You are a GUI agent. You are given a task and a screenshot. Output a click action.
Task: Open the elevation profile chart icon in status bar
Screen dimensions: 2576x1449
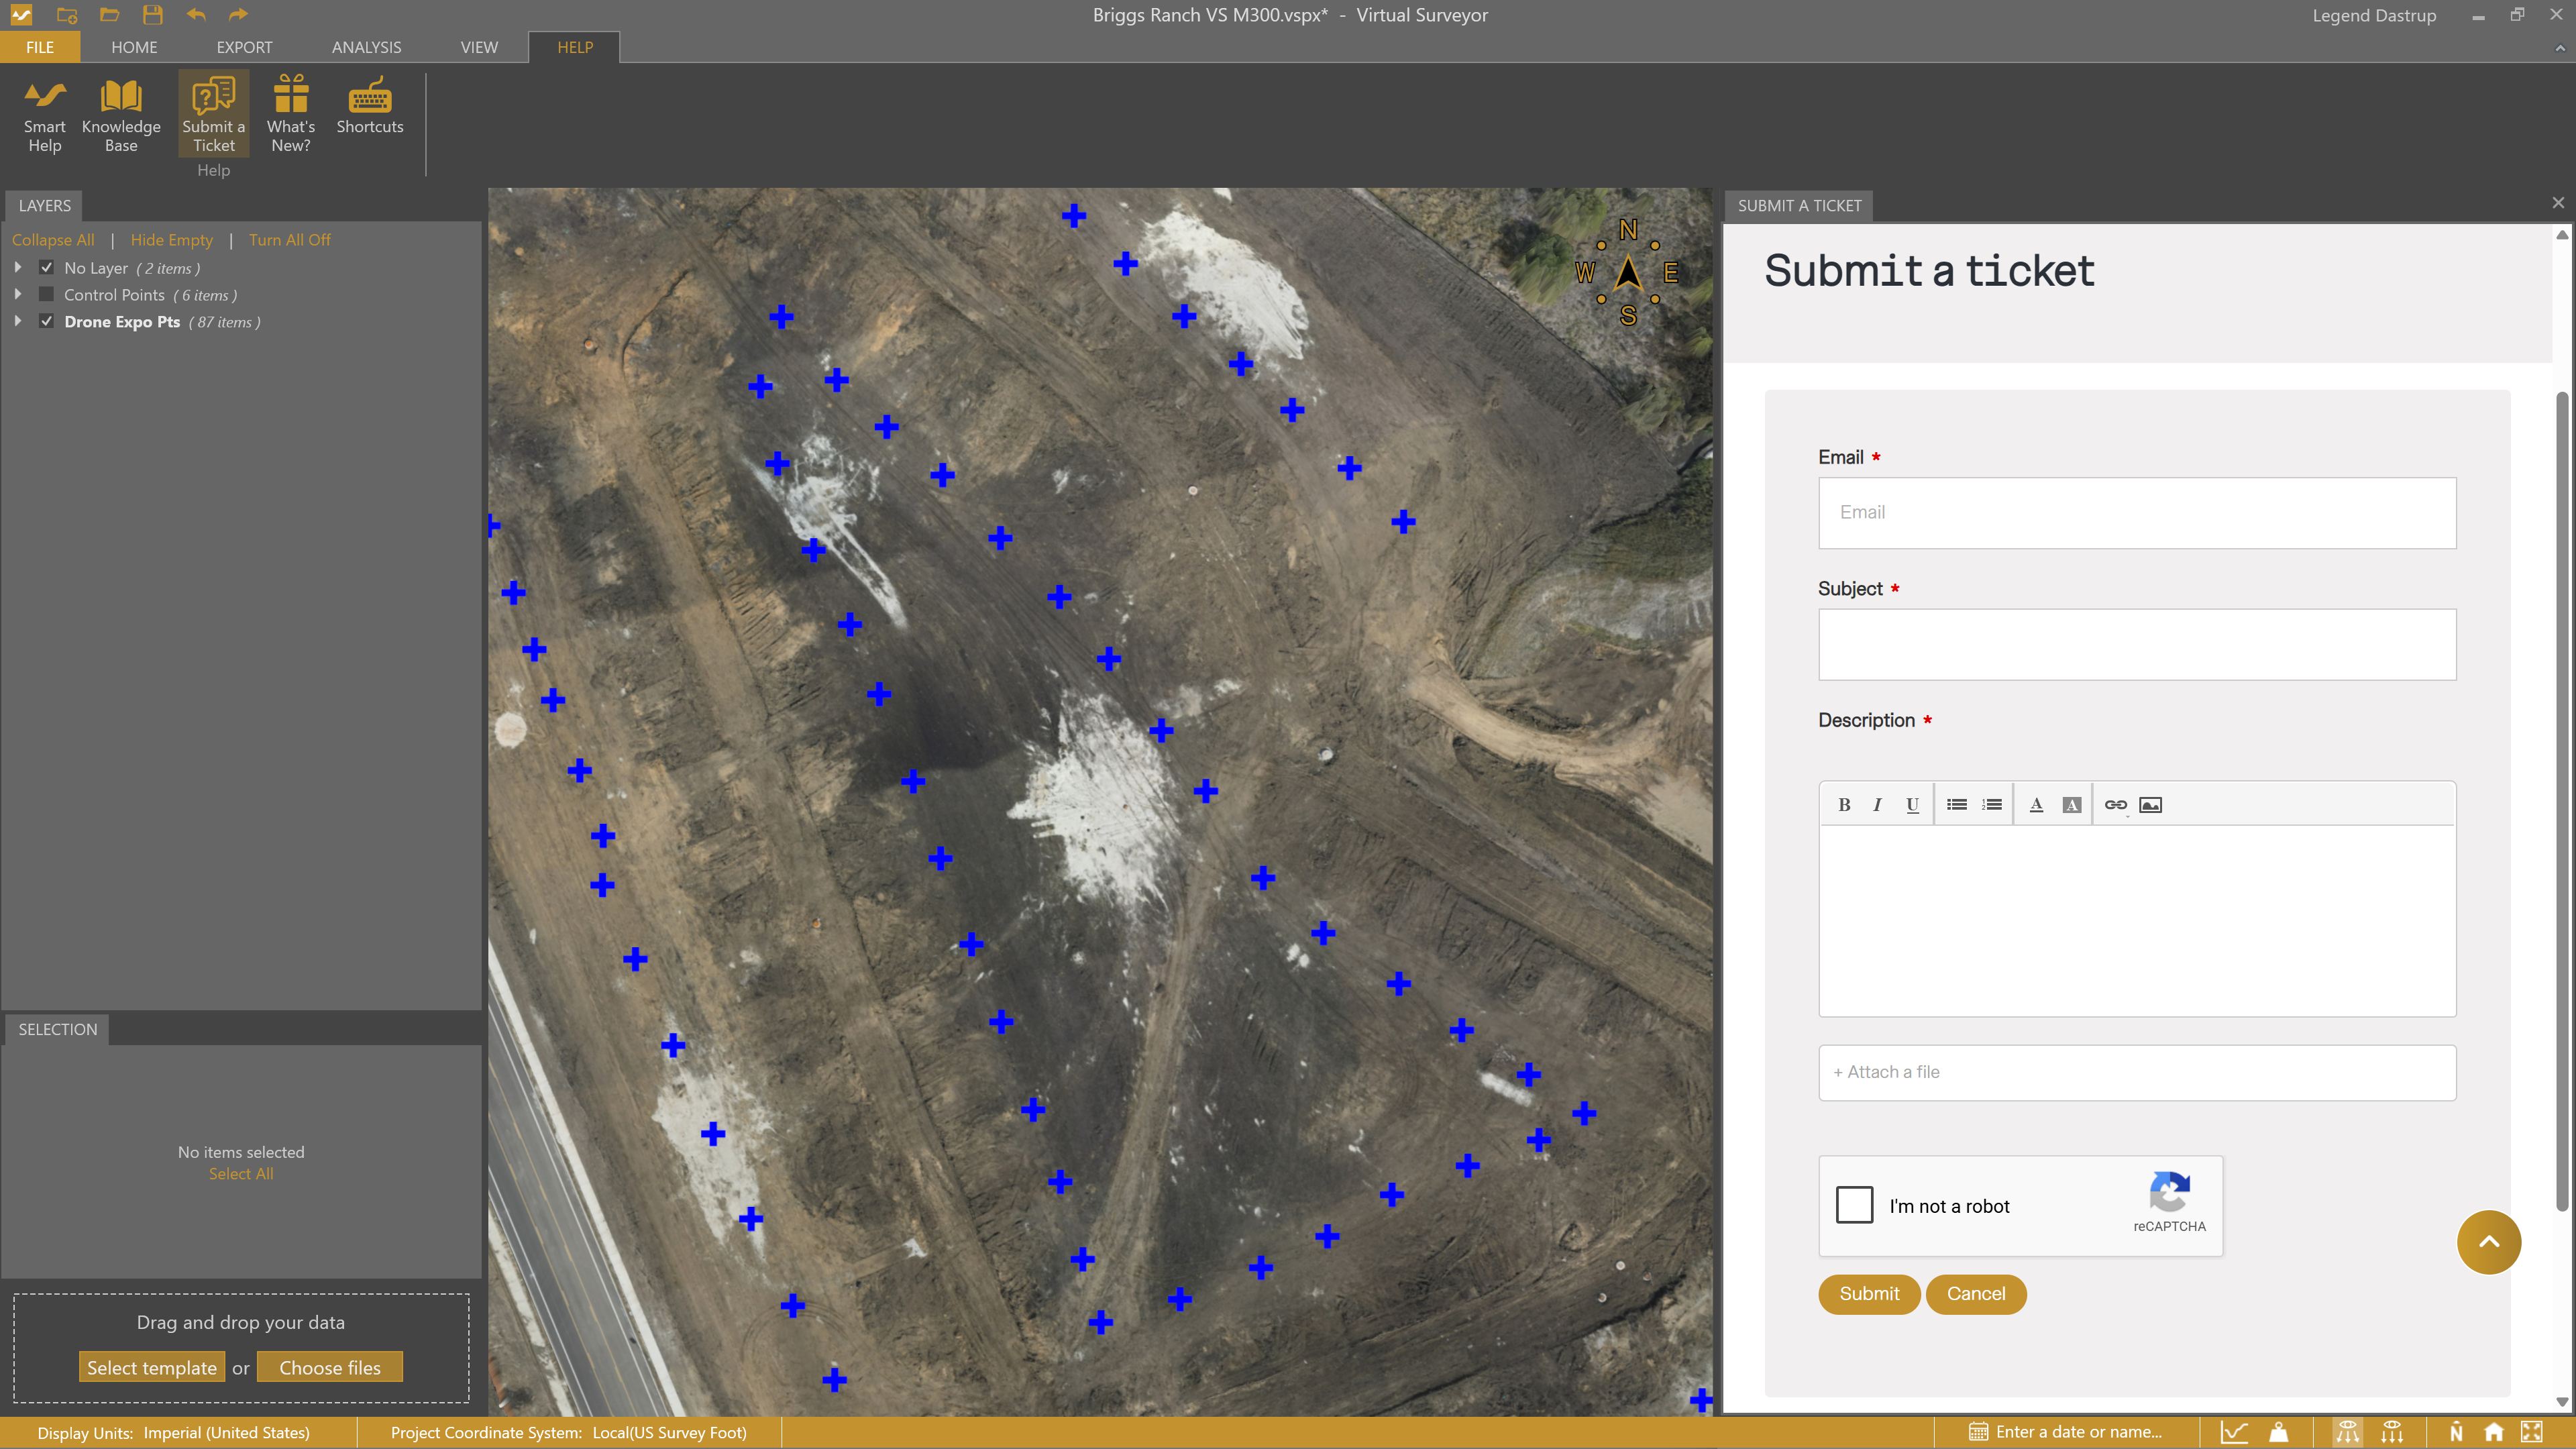pos(2234,1432)
